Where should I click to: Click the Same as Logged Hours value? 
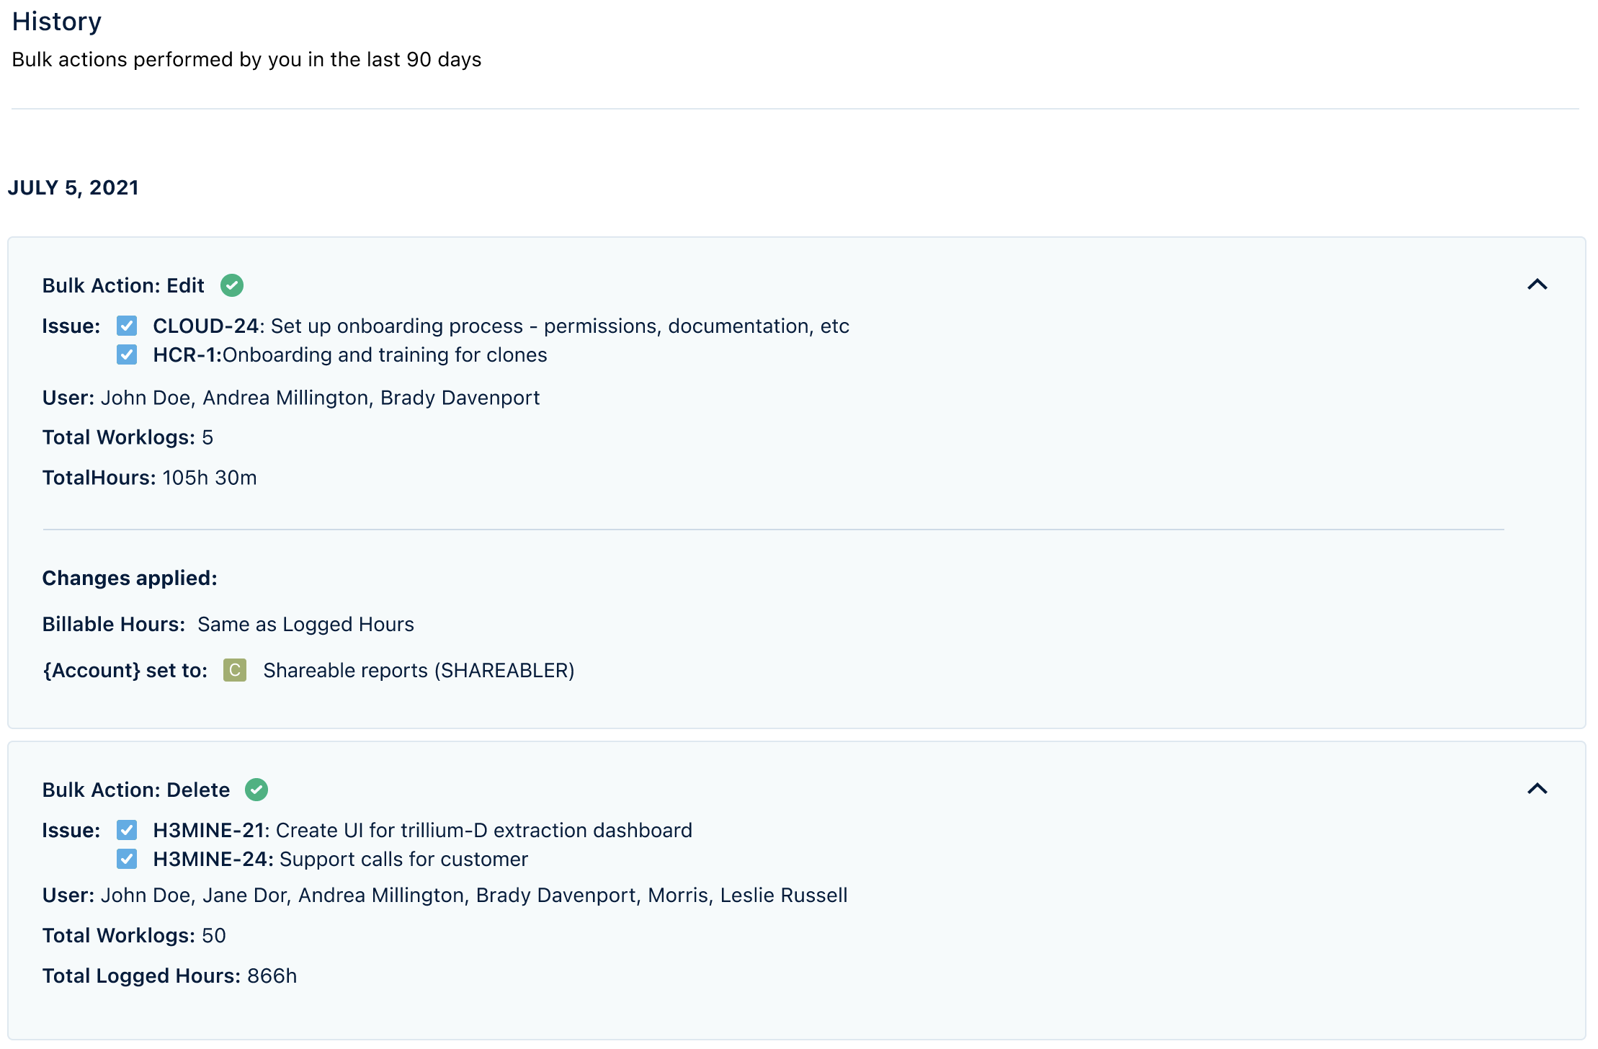[x=305, y=624]
